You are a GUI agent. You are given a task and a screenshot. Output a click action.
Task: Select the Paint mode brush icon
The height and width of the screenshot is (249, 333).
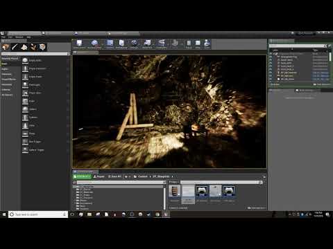pos(15,47)
